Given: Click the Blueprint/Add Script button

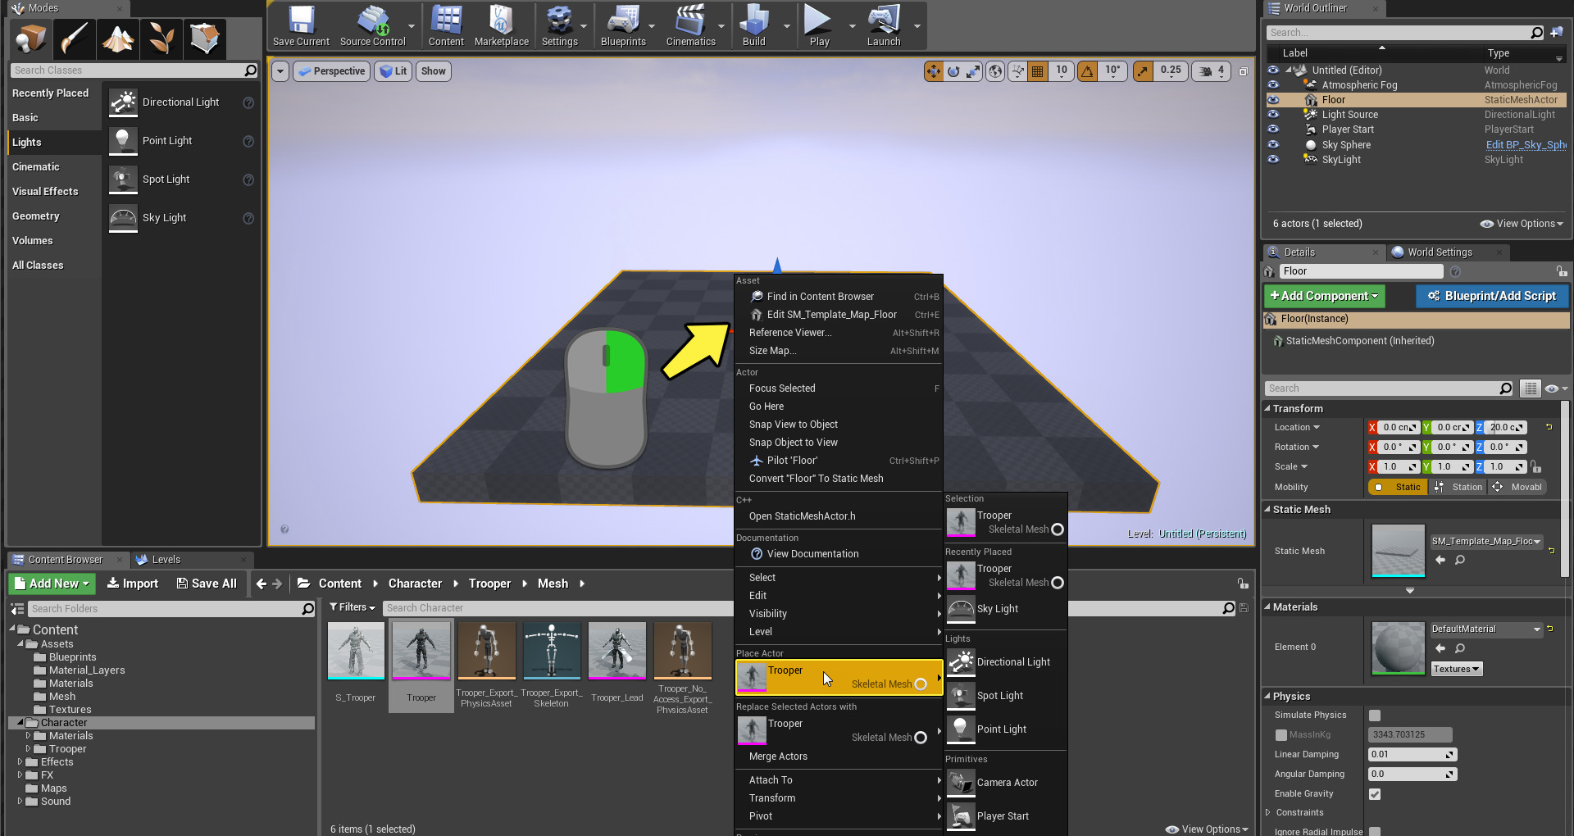Looking at the screenshot, I should 1491,296.
